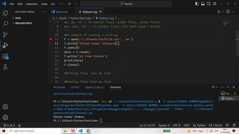Screen dimensions: 239x134
Task: Maximize the panel with up chevron
Action: (x=228, y=87)
